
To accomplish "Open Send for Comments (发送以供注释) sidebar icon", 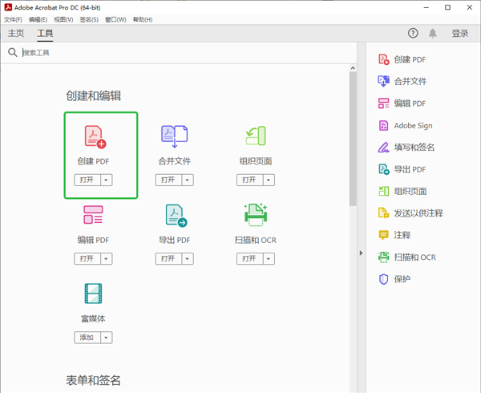I will (x=383, y=213).
